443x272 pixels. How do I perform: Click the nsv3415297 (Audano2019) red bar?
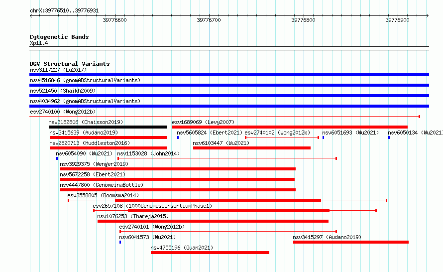click(351, 242)
